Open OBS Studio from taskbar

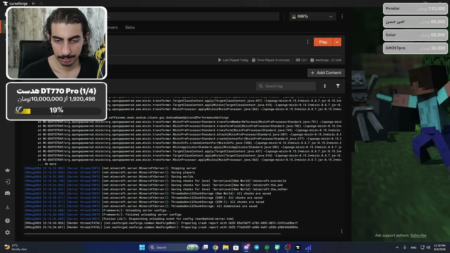[x=288, y=247]
